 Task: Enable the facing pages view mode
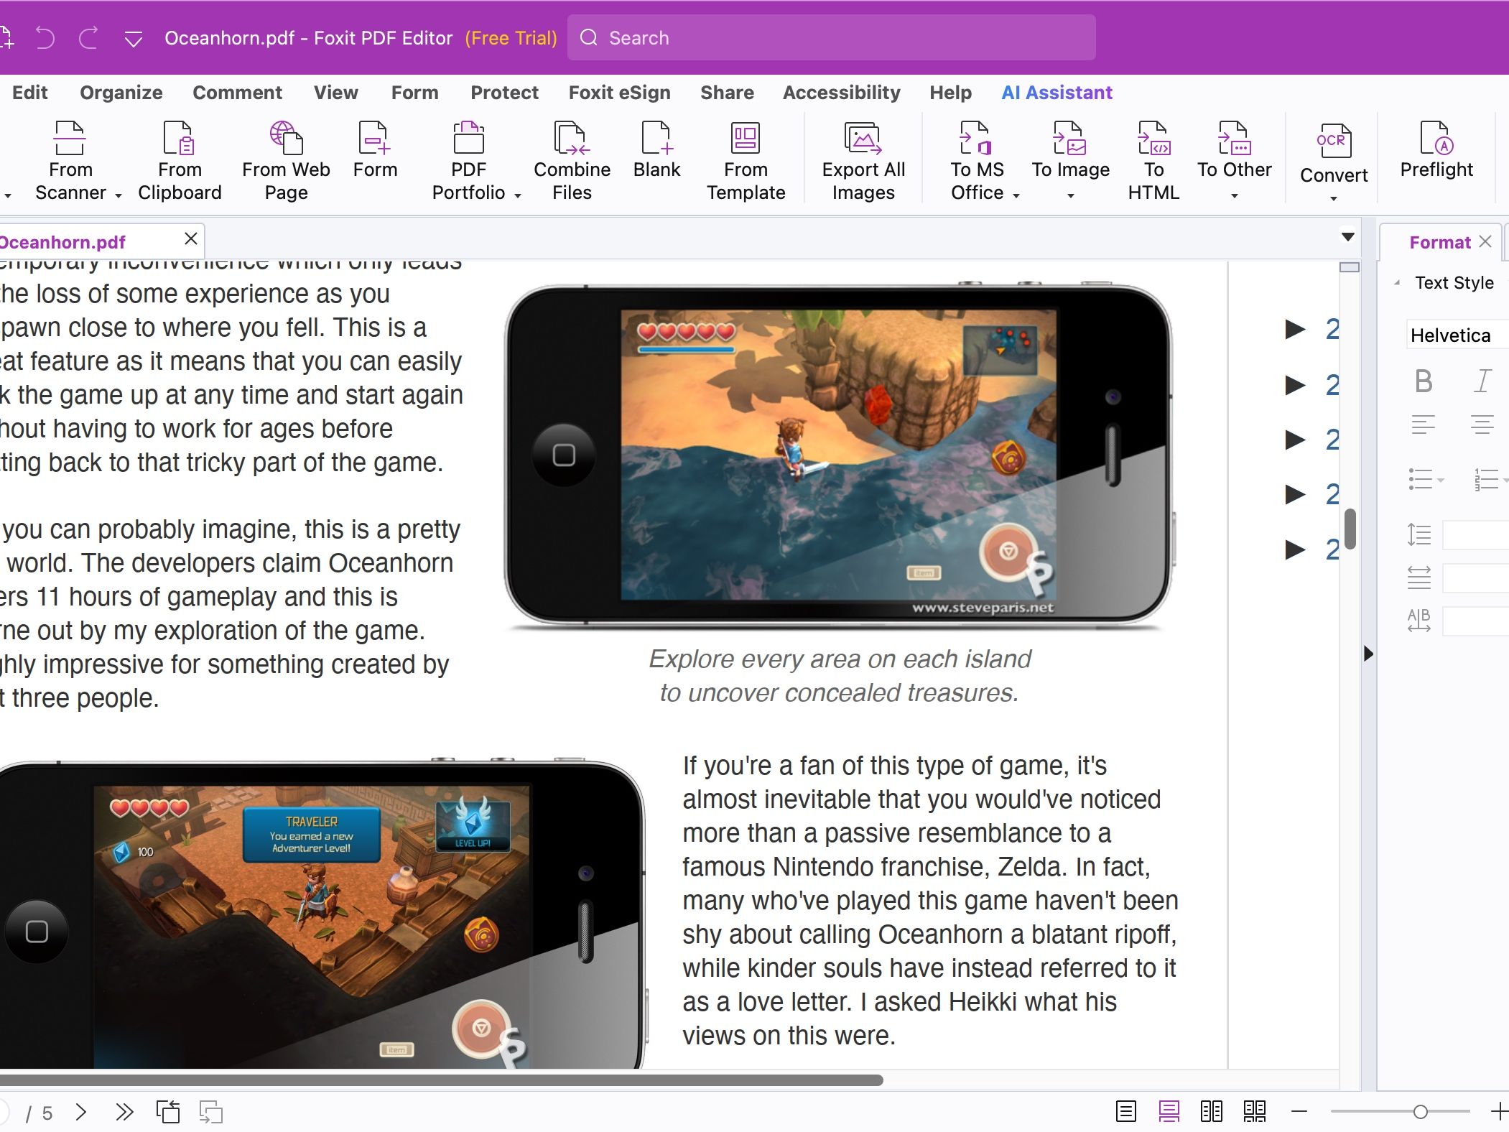1211,1112
